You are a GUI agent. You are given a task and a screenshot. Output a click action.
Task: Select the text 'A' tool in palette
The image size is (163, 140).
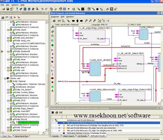pyautogui.click(x=53, y=91)
